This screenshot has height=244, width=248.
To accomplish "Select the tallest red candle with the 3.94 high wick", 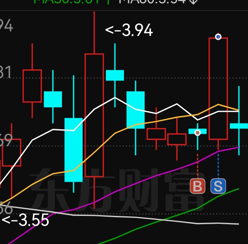I will pos(94,110).
